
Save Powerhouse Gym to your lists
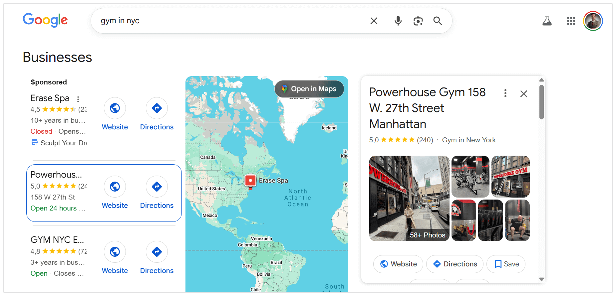tap(506, 264)
